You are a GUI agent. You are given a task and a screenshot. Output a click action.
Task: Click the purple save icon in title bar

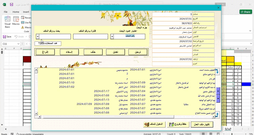click(x=11, y=5)
